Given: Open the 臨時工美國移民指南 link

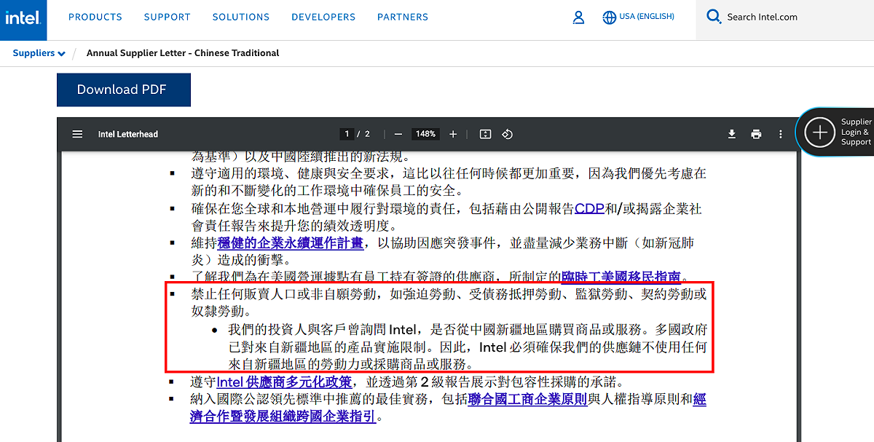Looking at the screenshot, I should pos(621,277).
